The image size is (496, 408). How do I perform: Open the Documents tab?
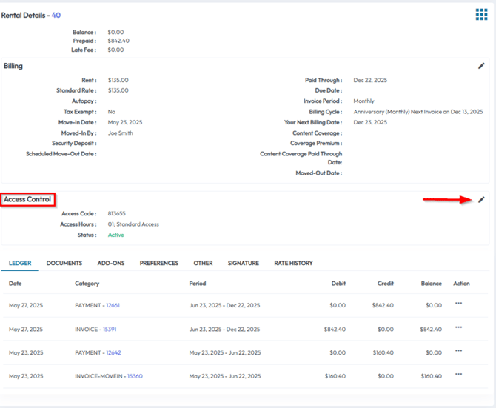tap(64, 263)
